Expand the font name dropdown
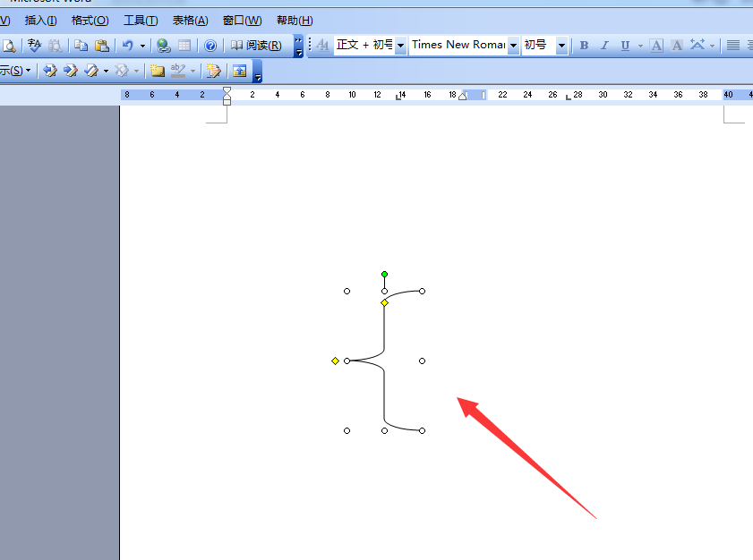This screenshot has height=560, width=753. click(513, 46)
